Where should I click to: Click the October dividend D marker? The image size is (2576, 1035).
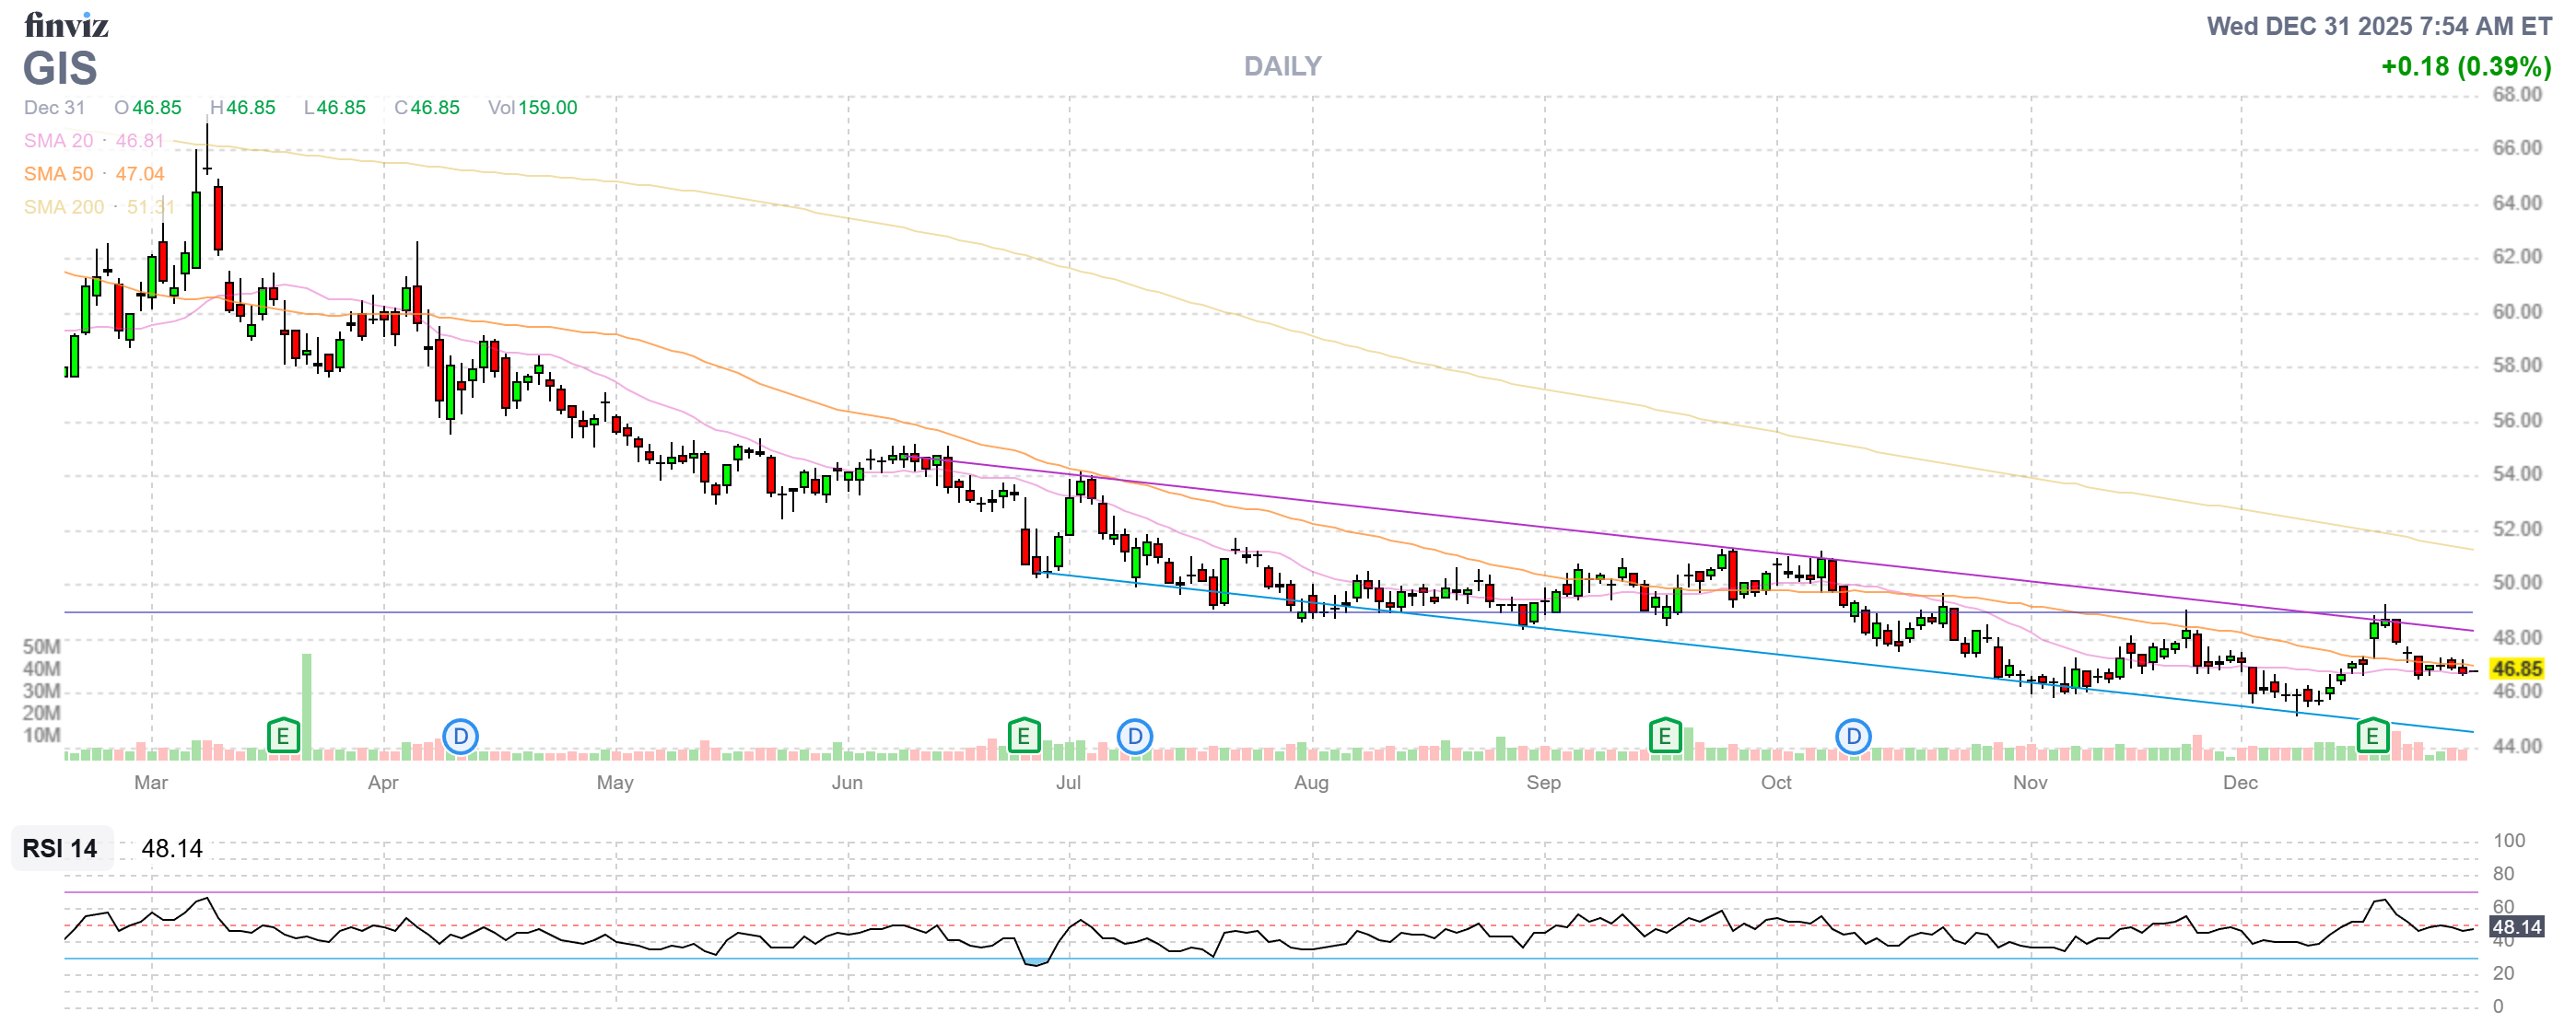pos(1853,738)
